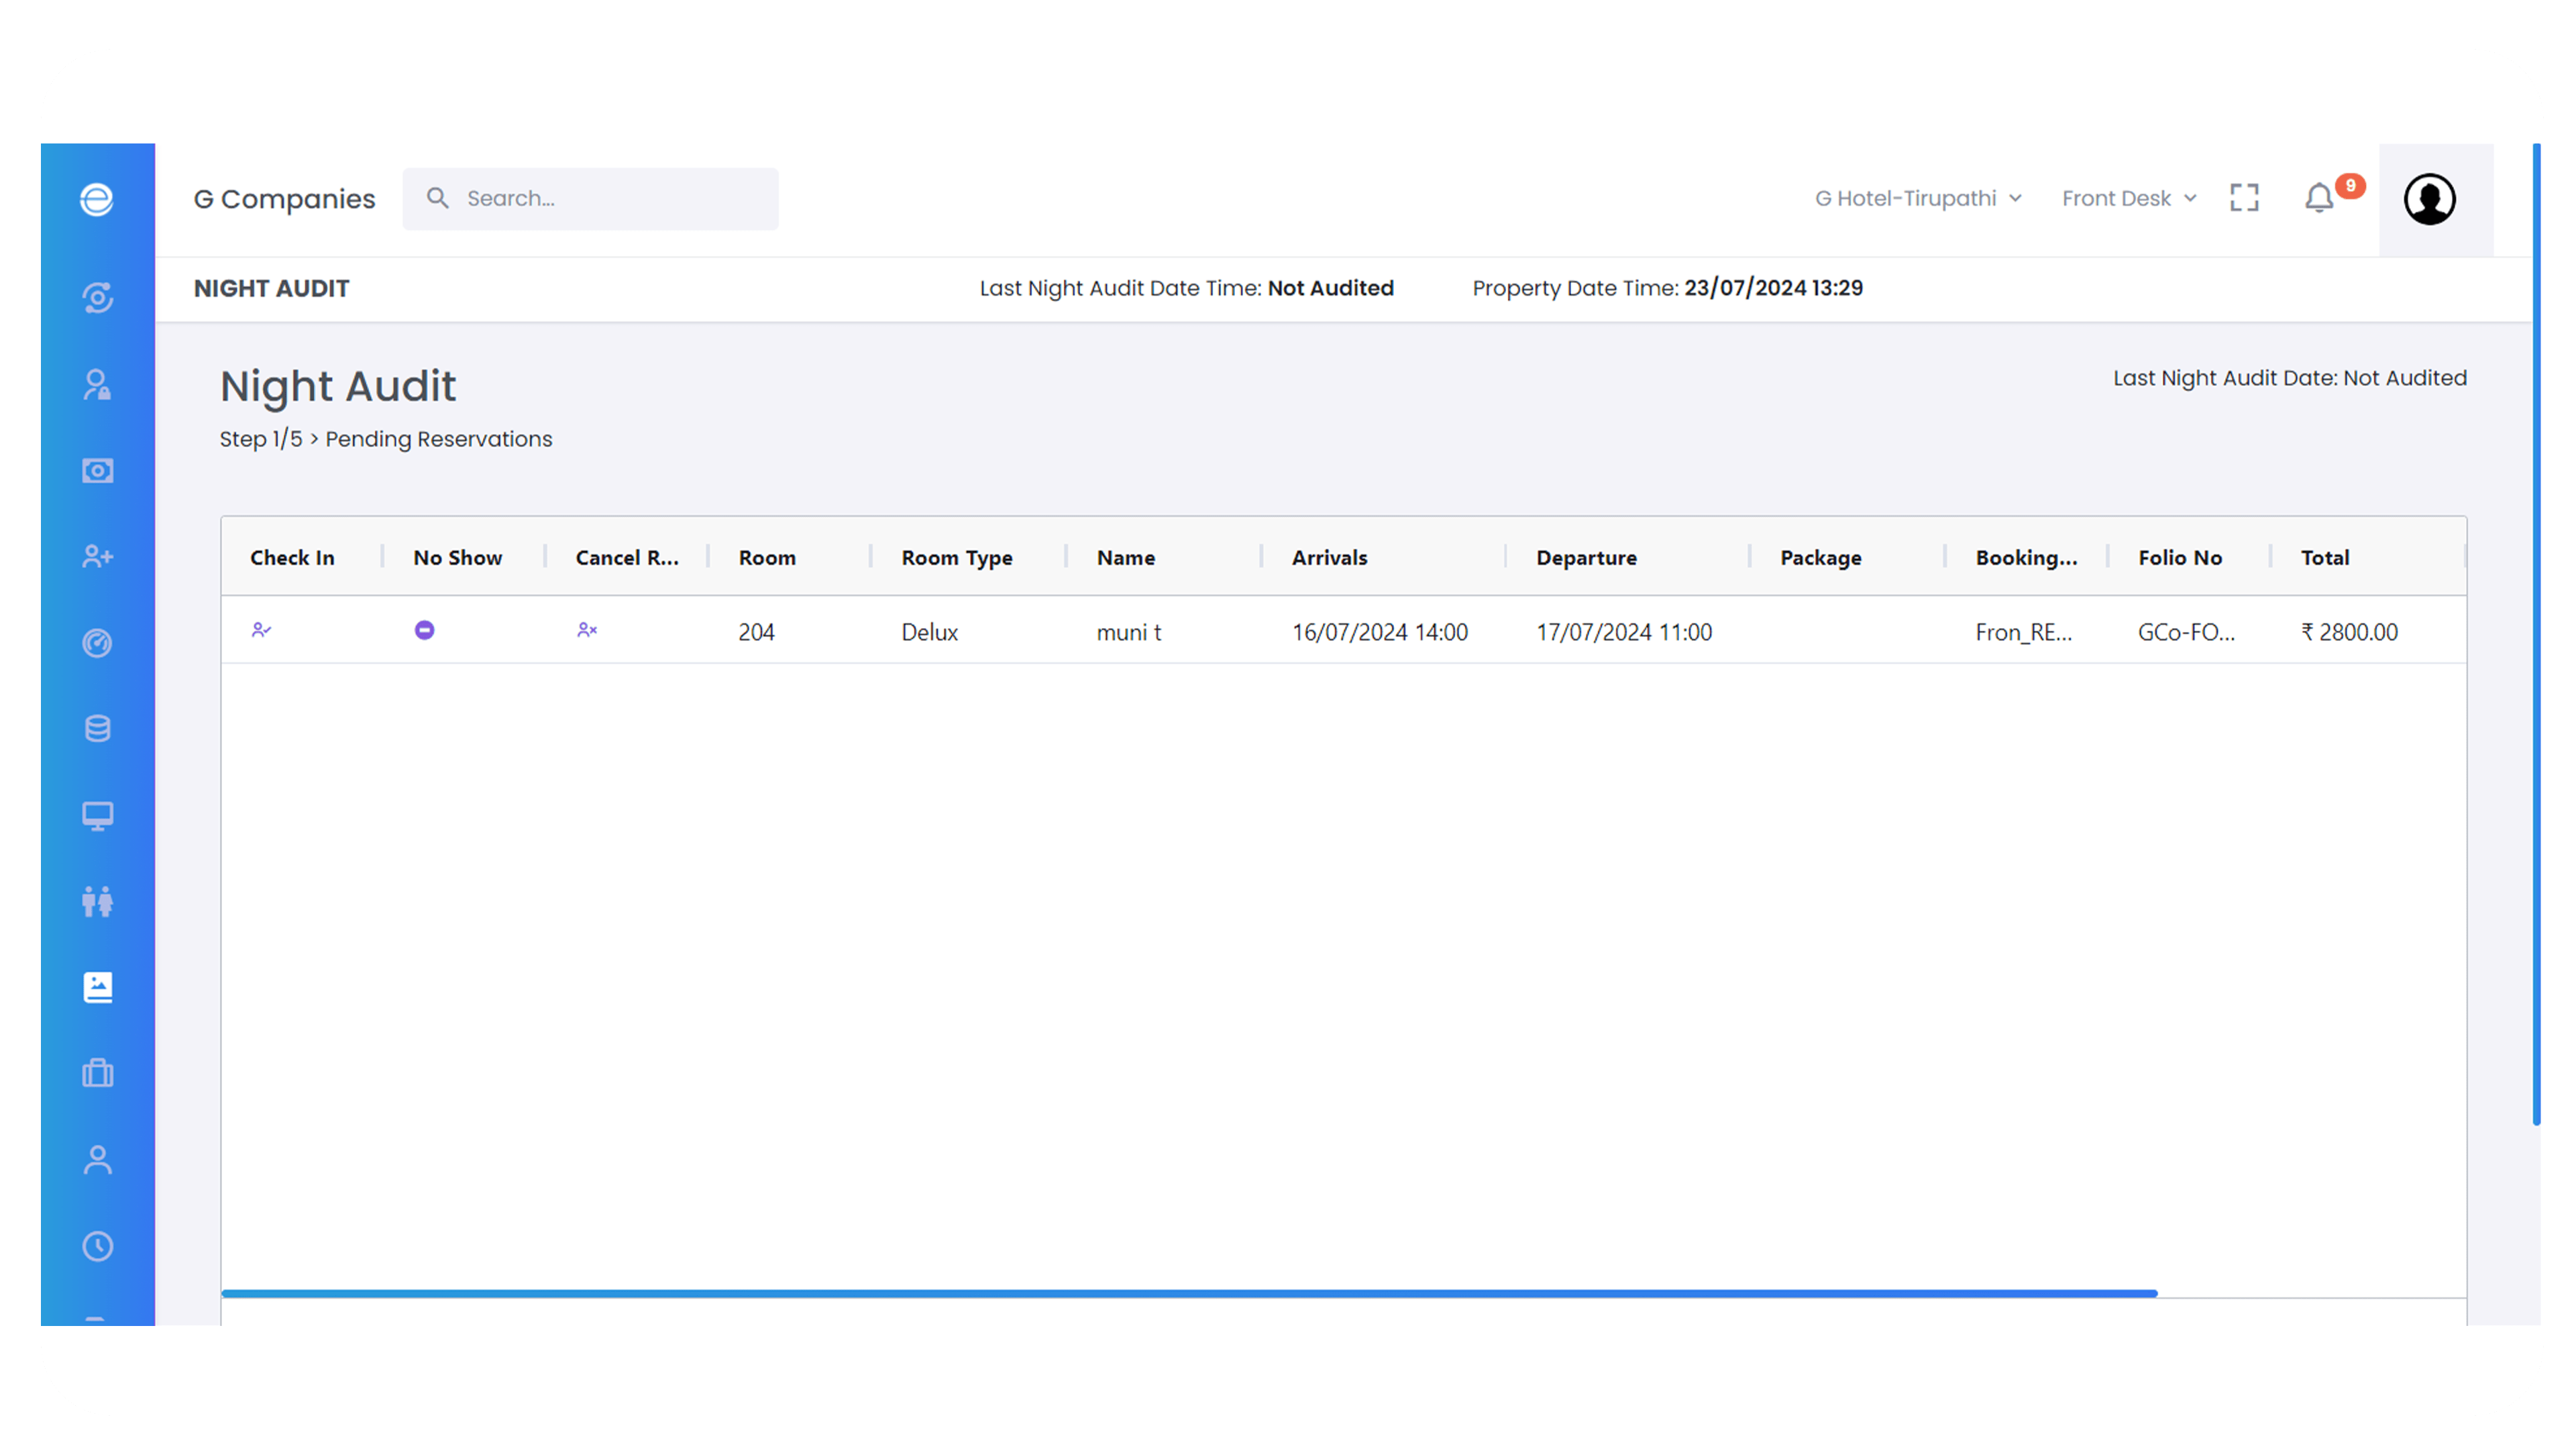The image size is (2576, 1448).
Task: Expand the Front Desk dropdown
Action: pyautogui.click(x=2129, y=198)
